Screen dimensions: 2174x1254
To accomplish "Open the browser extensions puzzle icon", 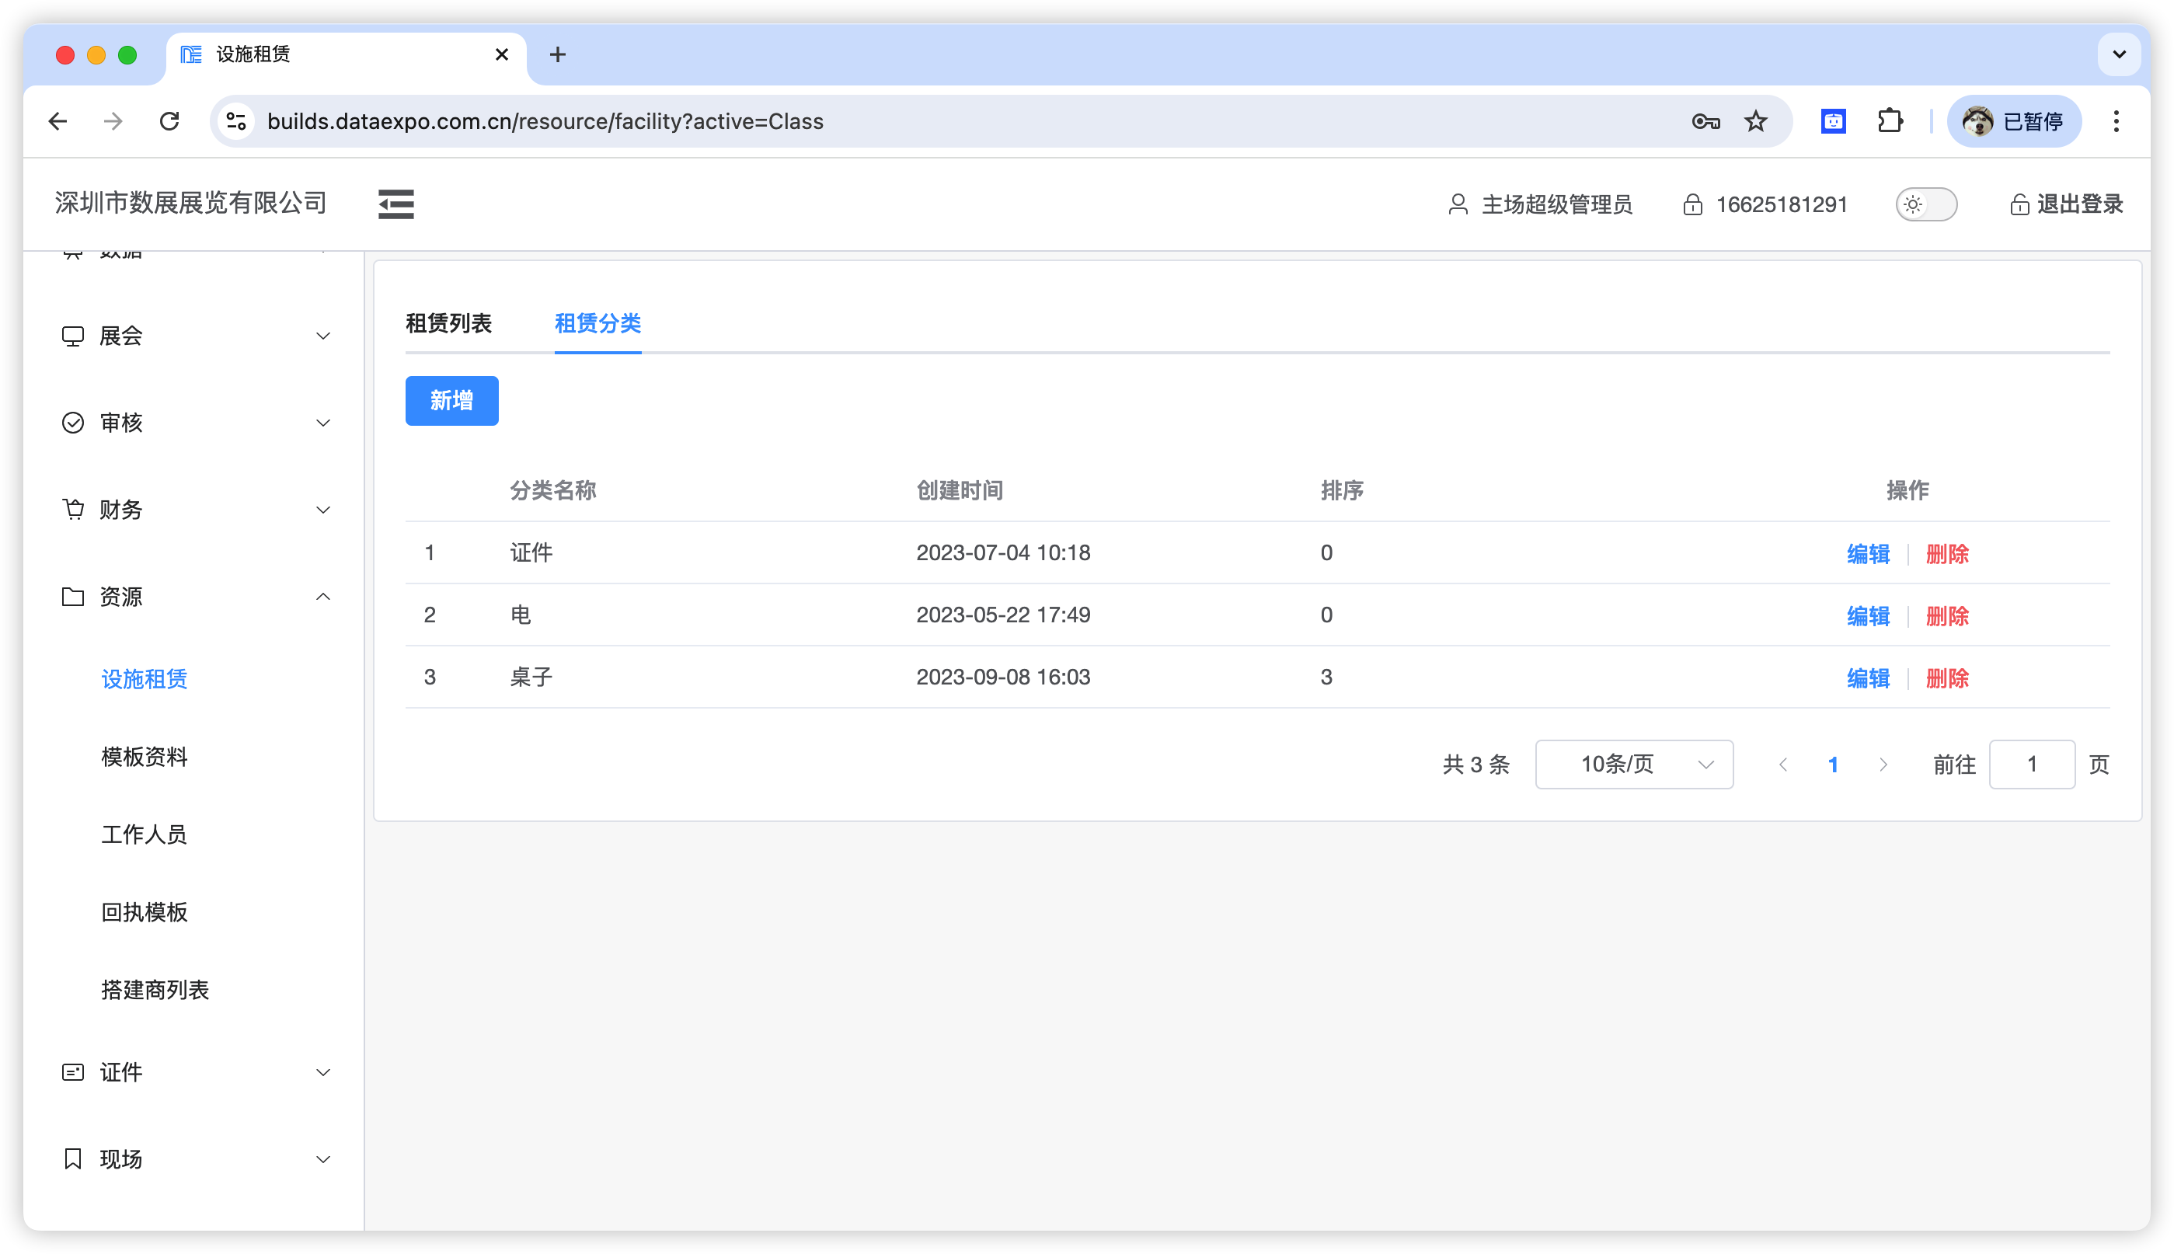I will click(1890, 121).
